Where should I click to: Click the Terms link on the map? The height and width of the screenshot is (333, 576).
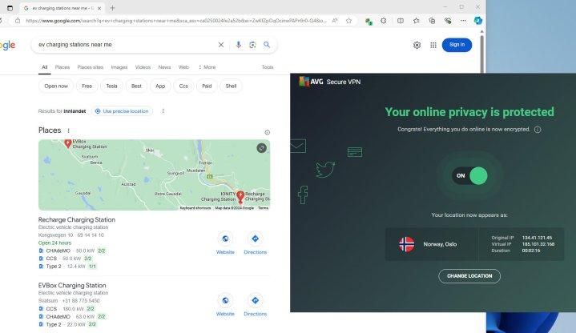tap(263, 208)
